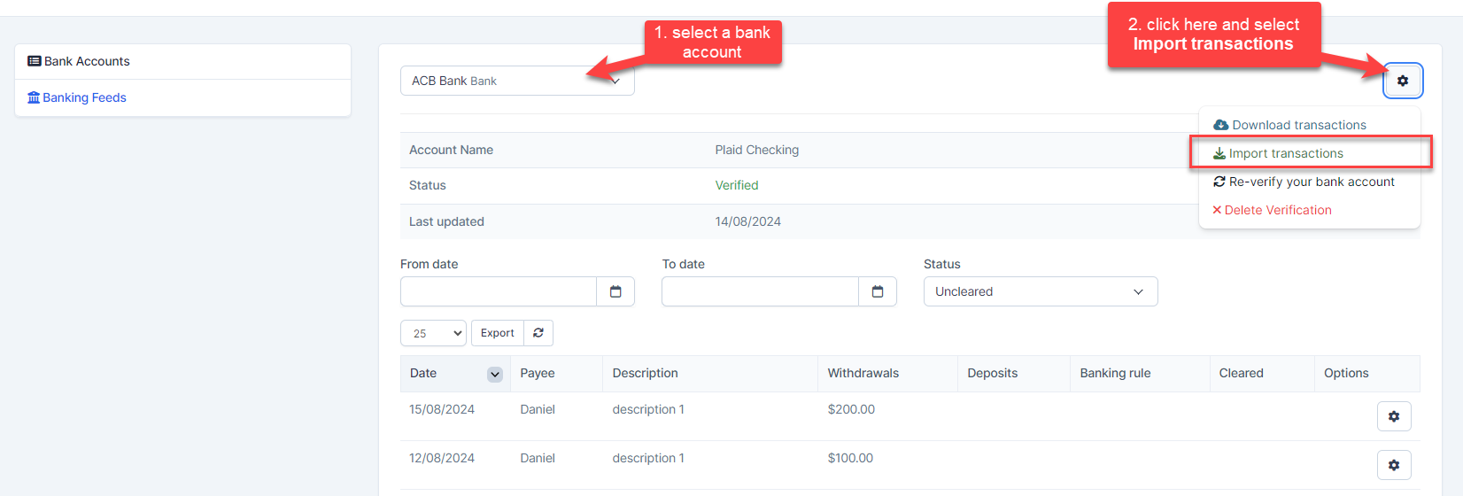The height and width of the screenshot is (496, 1463).
Task: Open the Uncleared status dropdown
Action: coord(1041,291)
